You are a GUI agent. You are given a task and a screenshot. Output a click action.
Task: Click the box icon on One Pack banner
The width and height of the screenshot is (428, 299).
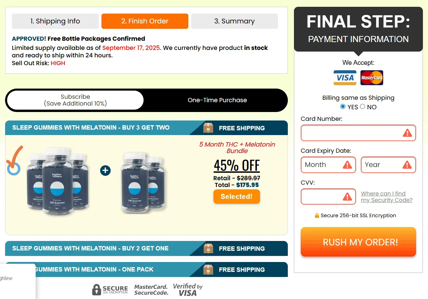[208, 269]
